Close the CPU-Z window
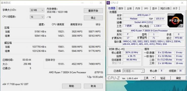The image size is (187, 91). 182,3
